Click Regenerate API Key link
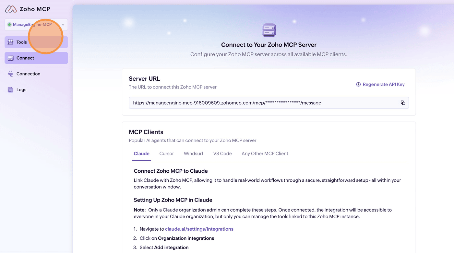Screen dimensions: 454x253 click(384, 84)
